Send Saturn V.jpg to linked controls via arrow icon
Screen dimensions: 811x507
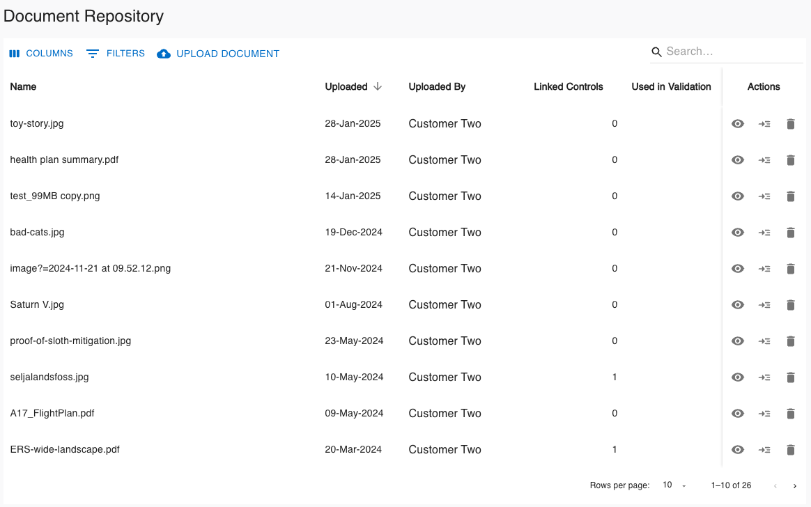pyautogui.click(x=764, y=304)
